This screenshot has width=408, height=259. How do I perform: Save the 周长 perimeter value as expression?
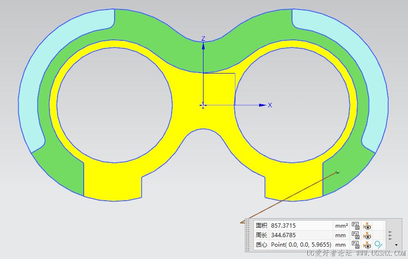pos(355,235)
